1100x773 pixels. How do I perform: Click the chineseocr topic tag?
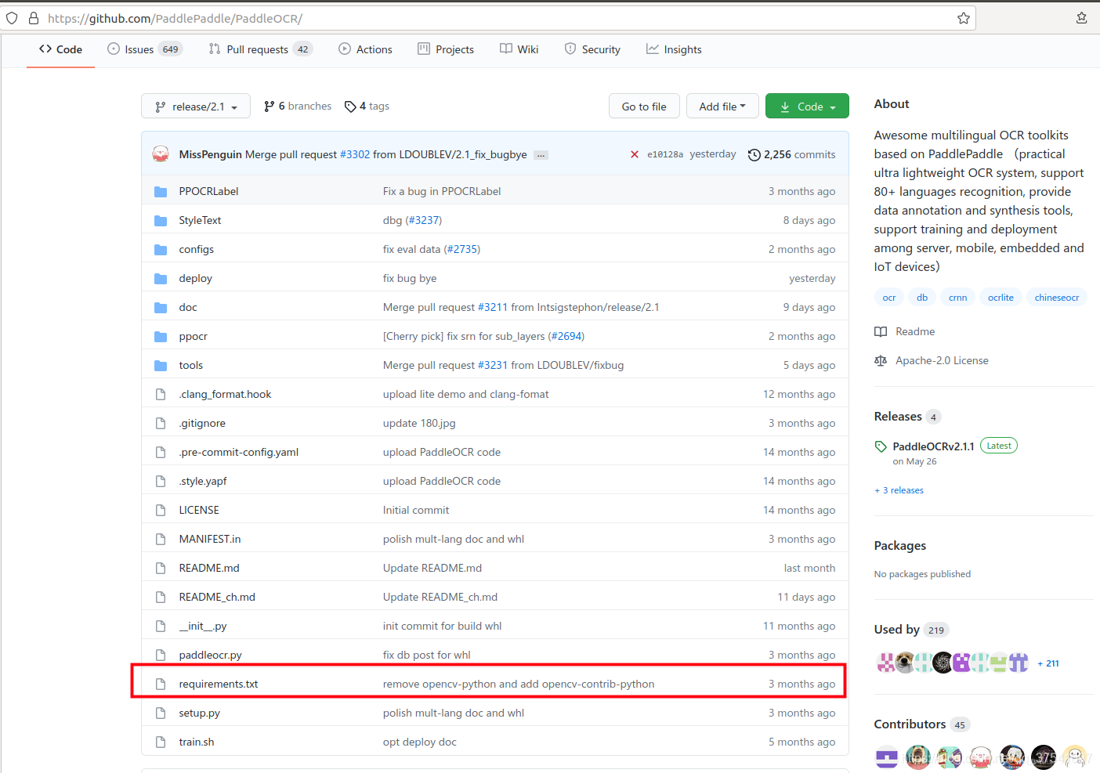point(1056,298)
